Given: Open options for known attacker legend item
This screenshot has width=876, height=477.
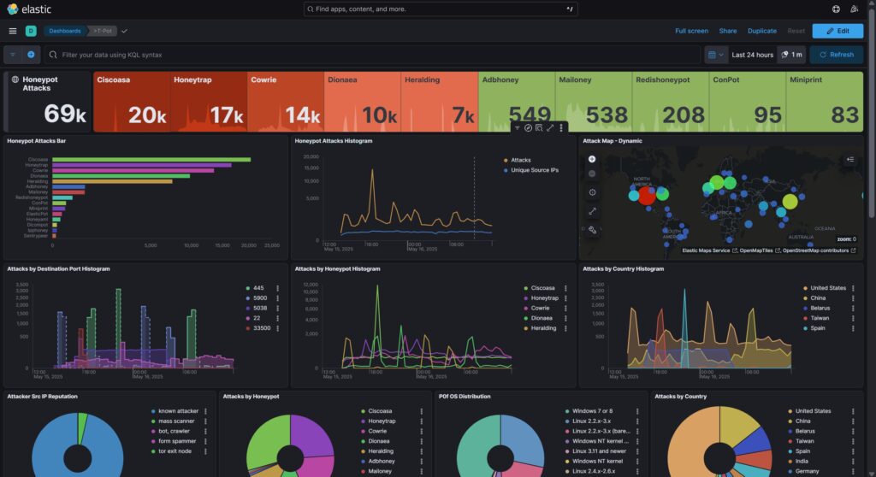Looking at the screenshot, I should (205, 411).
